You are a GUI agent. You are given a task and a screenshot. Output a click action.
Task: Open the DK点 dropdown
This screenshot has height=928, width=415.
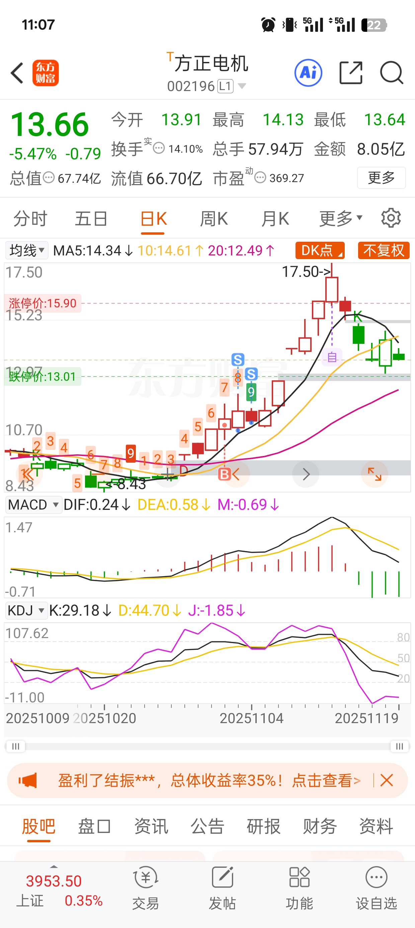pos(320,250)
